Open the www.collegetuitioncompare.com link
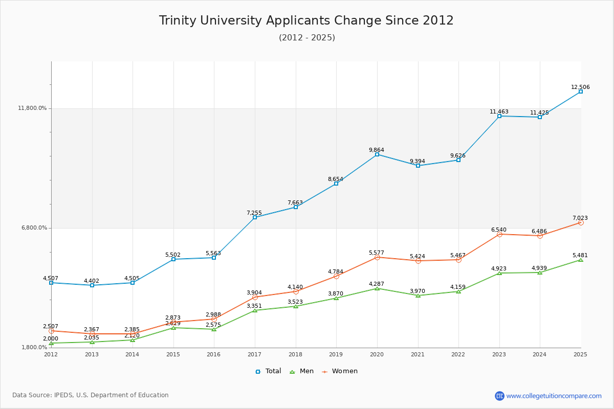Screen dimensions: 614x409 click(554, 396)
